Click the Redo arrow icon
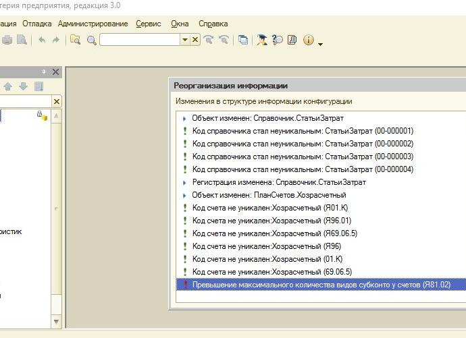The height and width of the screenshot is (338, 466). pyautogui.click(x=55, y=40)
